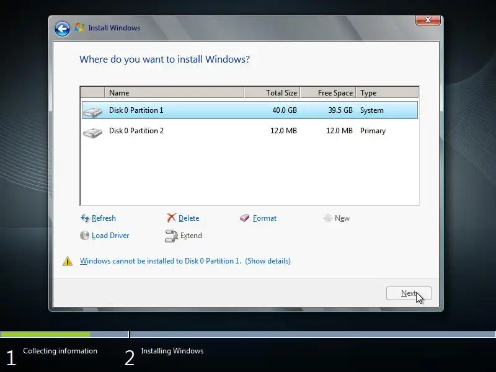Open the Show details link

[268, 261]
